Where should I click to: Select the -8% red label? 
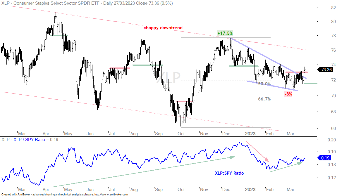[288, 94]
